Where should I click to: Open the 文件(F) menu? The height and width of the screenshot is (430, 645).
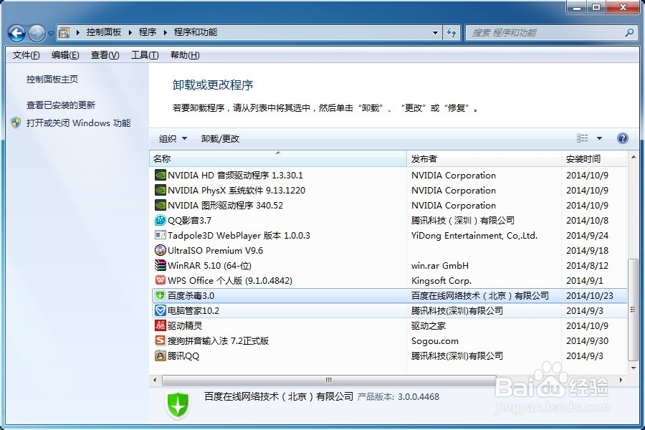click(x=26, y=55)
